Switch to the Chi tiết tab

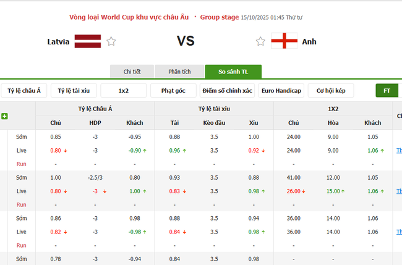point(132,72)
